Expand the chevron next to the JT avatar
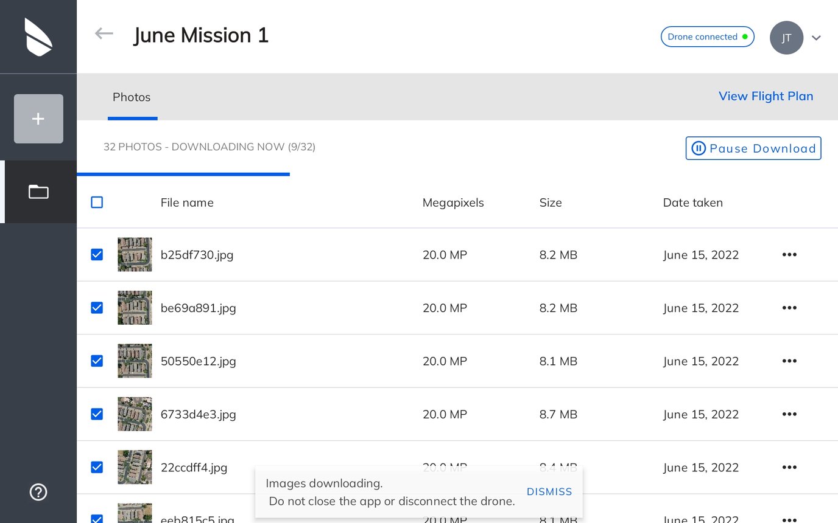 tap(816, 38)
